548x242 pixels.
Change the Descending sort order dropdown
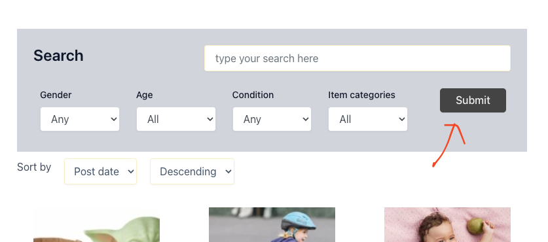192,171
